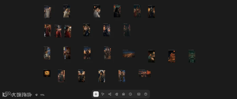Select the old man seated at a table

pyautogui.click(x=47, y=53)
